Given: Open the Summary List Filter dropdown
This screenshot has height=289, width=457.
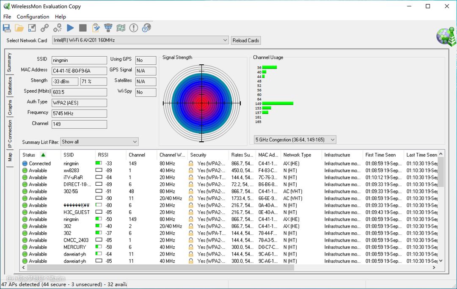Looking at the screenshot, I should tap(135, 142).
